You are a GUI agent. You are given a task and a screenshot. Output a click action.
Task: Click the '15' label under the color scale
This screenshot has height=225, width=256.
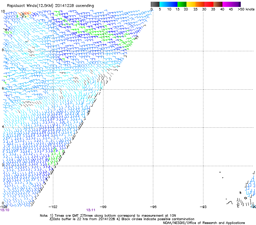(x=177, y=9)
